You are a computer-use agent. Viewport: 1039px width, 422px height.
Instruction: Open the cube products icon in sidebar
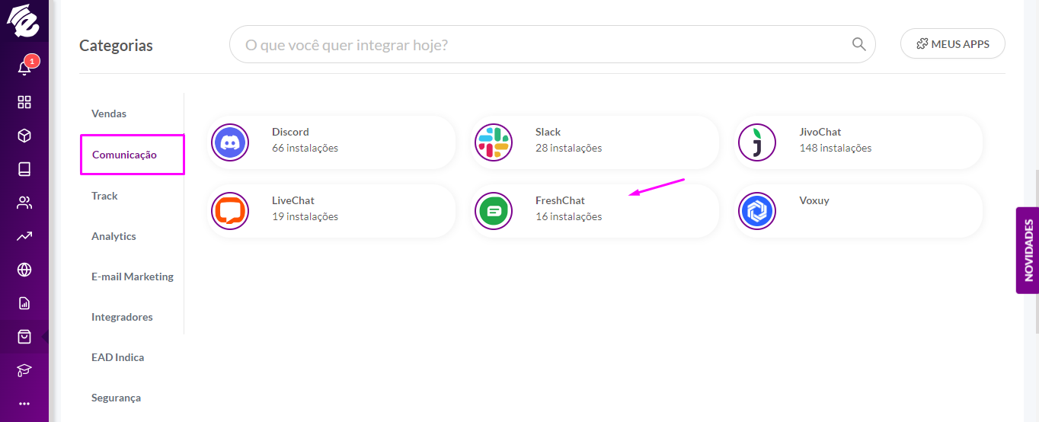(x=24, y=136)
